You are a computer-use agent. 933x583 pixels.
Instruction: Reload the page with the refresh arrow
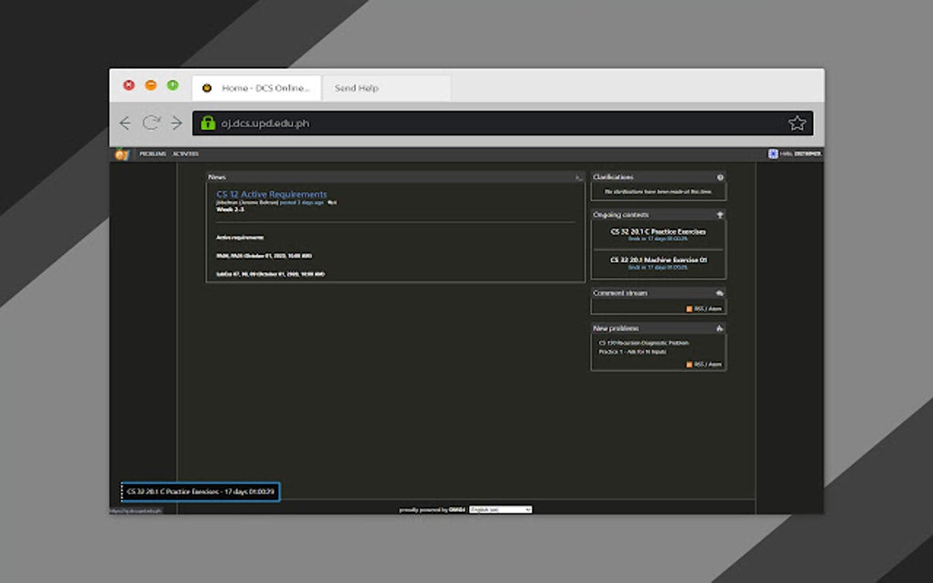click(150, 122)
